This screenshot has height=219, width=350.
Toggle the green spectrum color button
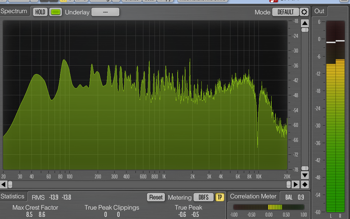coord(56,12)
